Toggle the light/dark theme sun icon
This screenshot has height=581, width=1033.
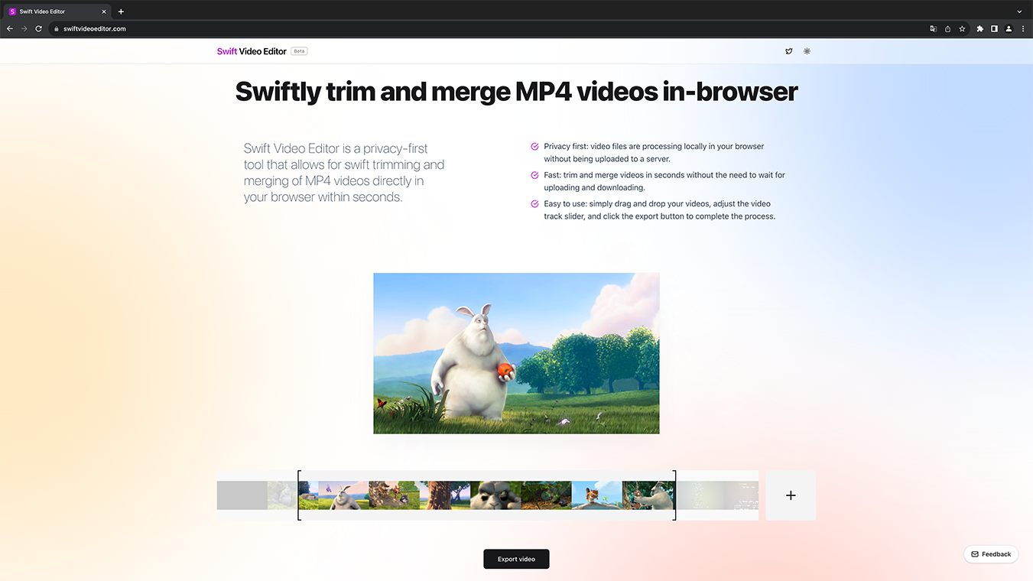(x=807, y=51)
